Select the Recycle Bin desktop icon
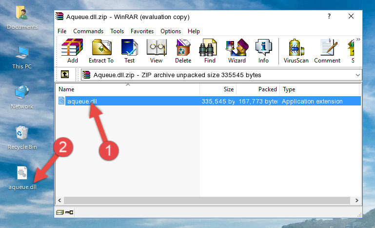Screen dimensions: 375x228 pos(22,138)
